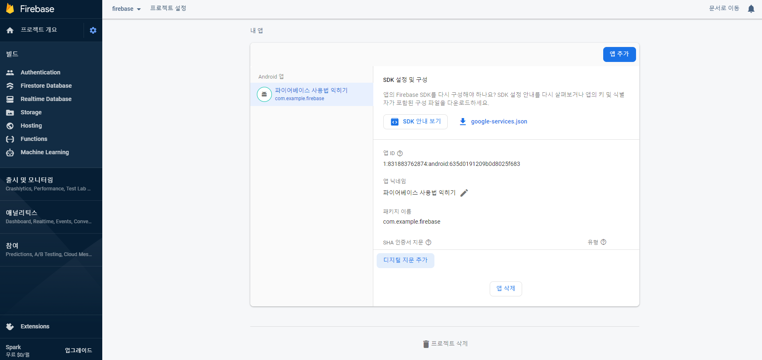The image size is (762, 360).
Task: Click the 앱 삭제 button
Action: [x=506, y=289]
